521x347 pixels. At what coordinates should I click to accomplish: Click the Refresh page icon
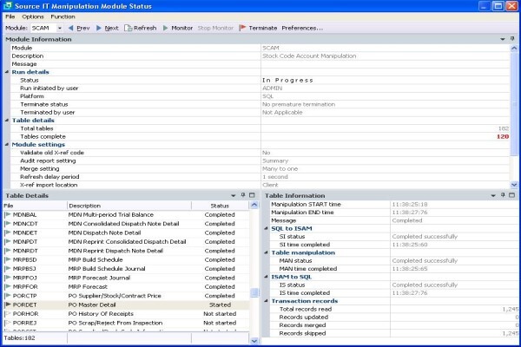[128, 29]
